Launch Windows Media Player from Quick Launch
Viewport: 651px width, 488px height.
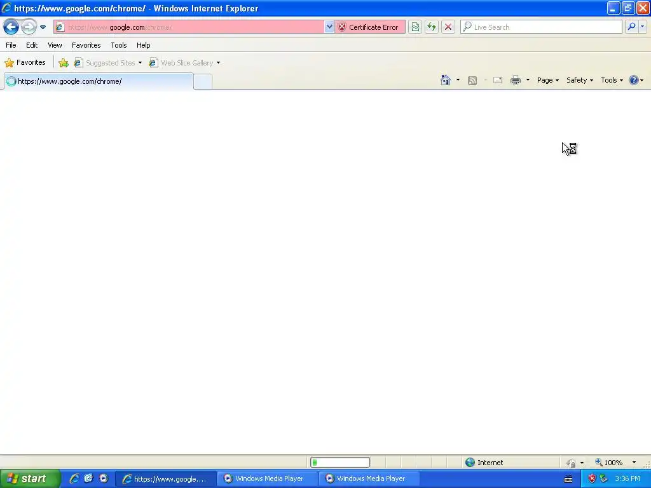(104, 478)
